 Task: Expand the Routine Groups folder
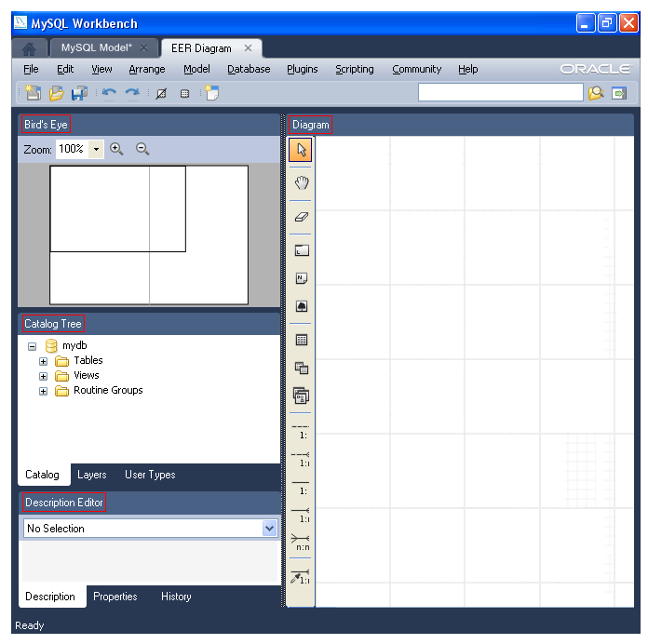44,391
